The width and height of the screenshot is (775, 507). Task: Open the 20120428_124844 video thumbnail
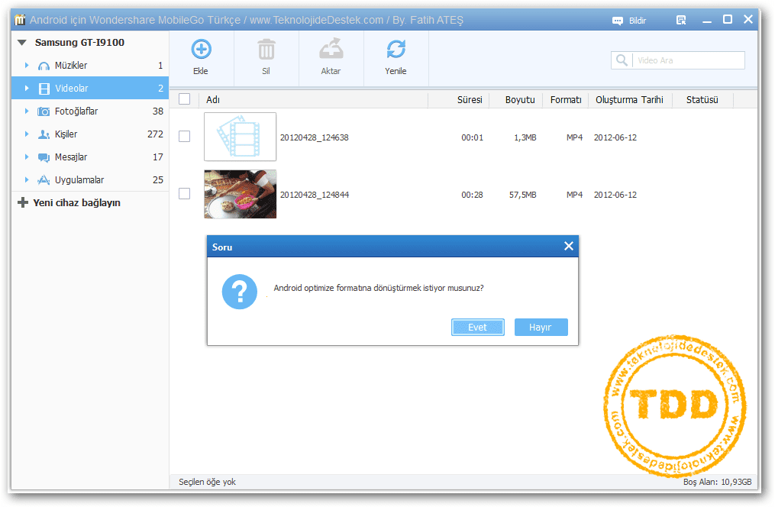pyautogui.click(x=241, y=194)
